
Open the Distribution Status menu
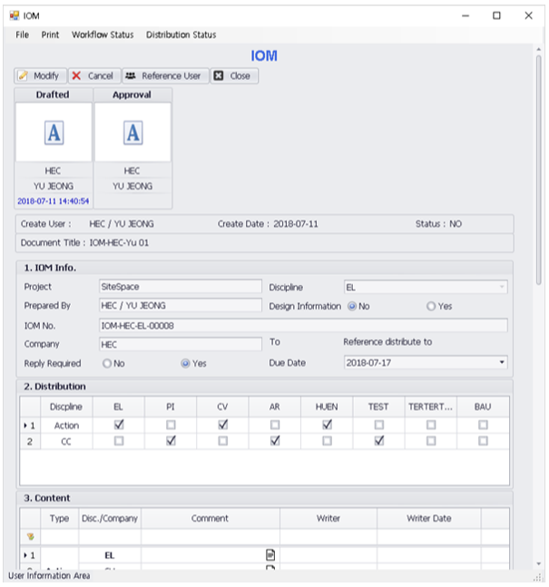(x=181, y=34)
